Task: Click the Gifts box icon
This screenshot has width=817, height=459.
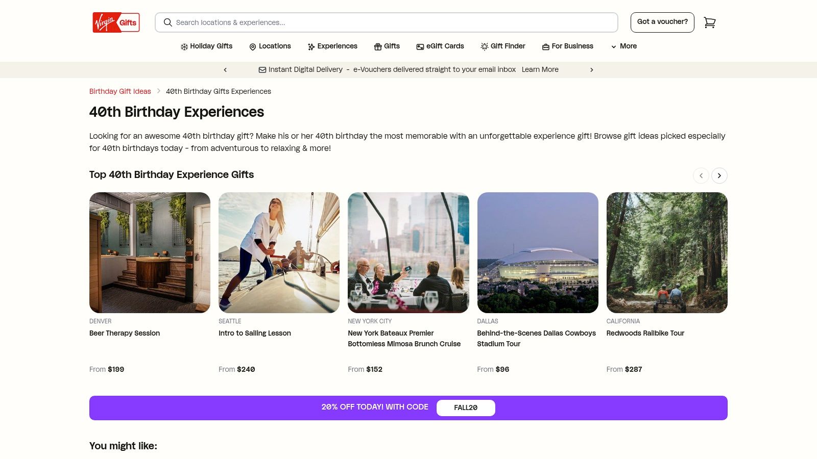Action: coord(378,47)
